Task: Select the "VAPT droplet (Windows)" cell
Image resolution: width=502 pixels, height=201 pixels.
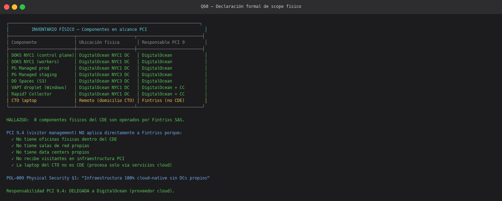Action: pos(39,88)
